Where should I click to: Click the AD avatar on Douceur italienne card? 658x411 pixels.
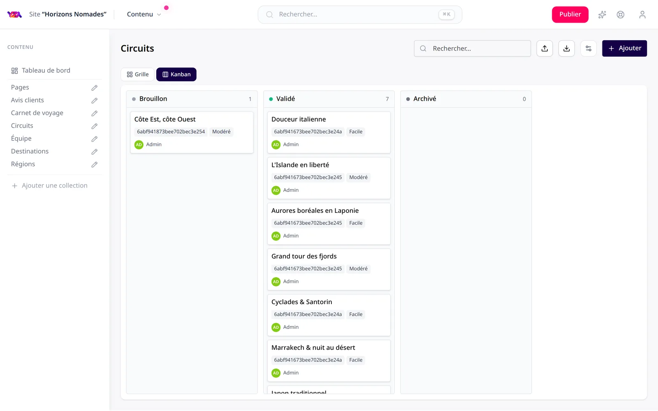pyautogui.click(x=276, y=145)
